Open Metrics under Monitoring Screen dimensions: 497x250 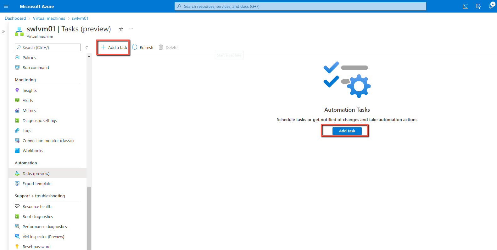click(29, 110)
